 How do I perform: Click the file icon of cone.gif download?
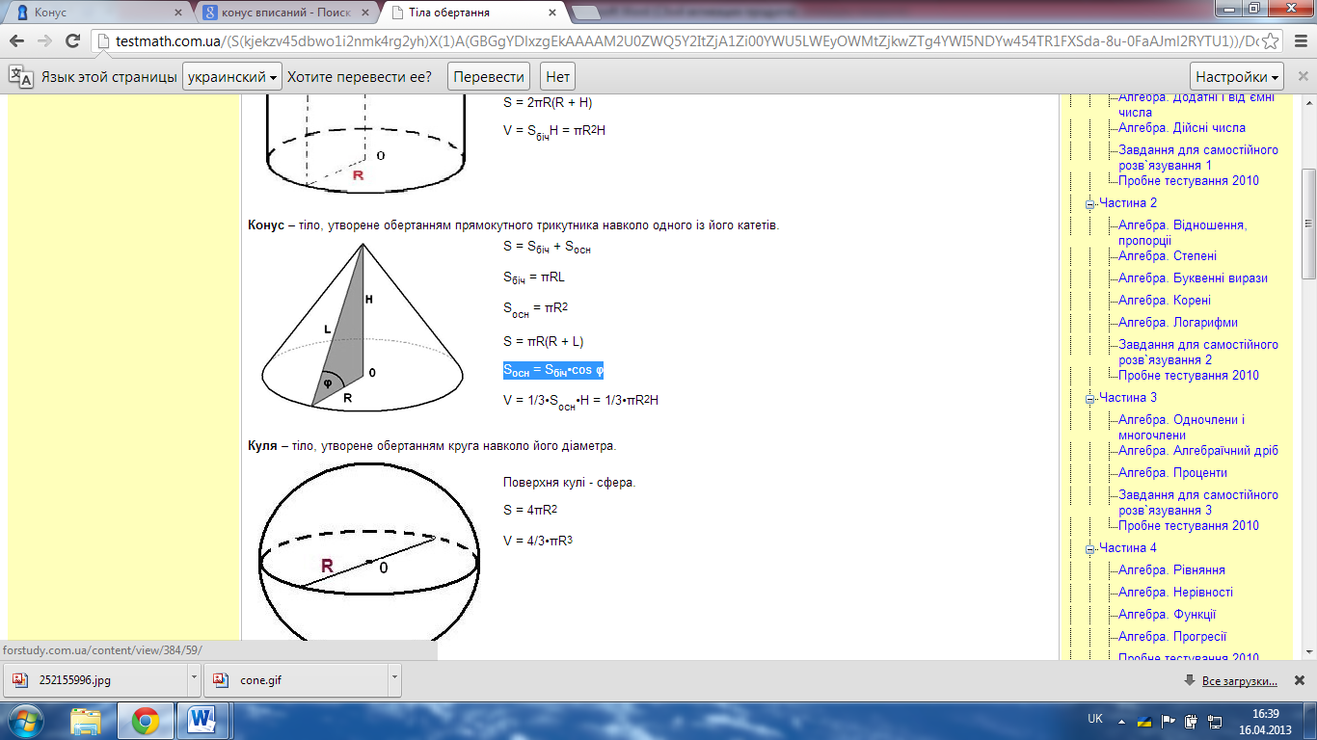coord(221,680)
